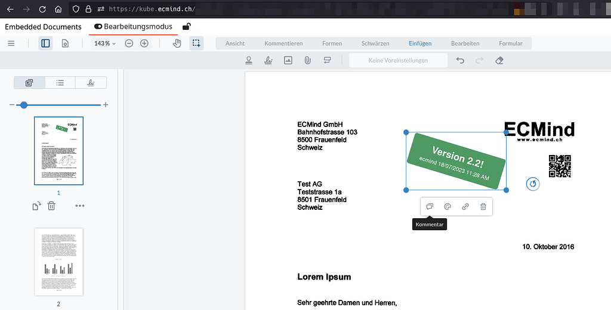Viewport: 611px width, 310px height.
Task: Undo the last action
Action: [460, 60]
